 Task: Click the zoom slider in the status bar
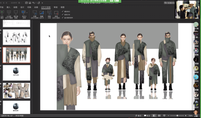coord(177,116)
